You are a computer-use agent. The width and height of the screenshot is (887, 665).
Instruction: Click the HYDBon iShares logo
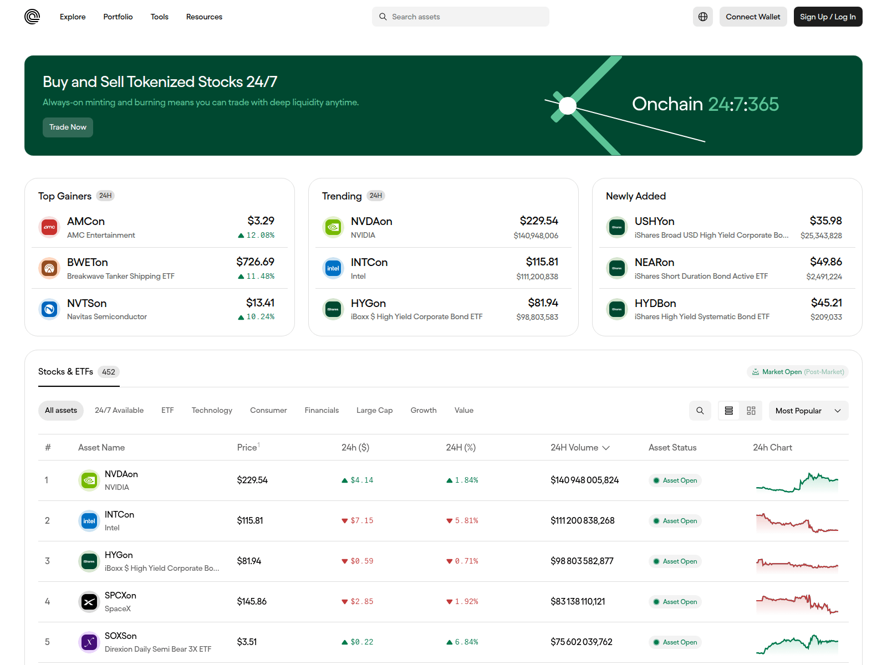[617, 309]
